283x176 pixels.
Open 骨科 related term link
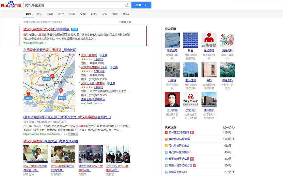[209, 80]
